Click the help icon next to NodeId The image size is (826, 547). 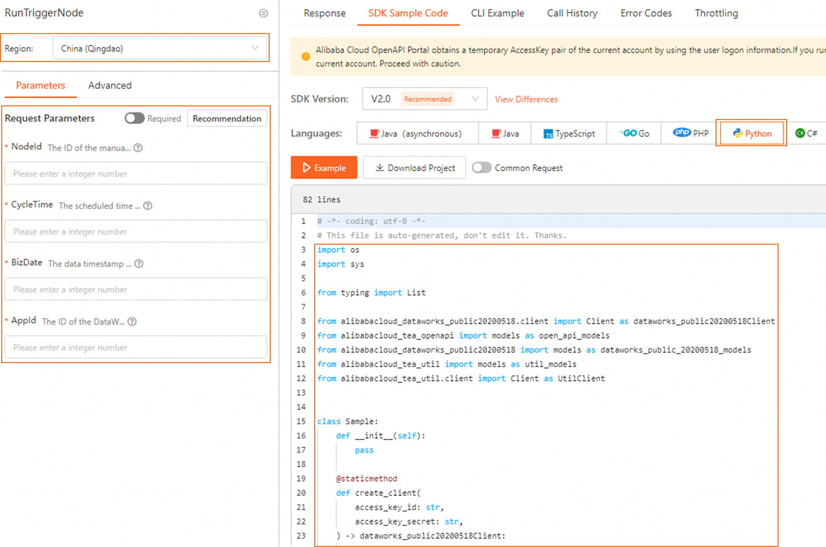138,148
